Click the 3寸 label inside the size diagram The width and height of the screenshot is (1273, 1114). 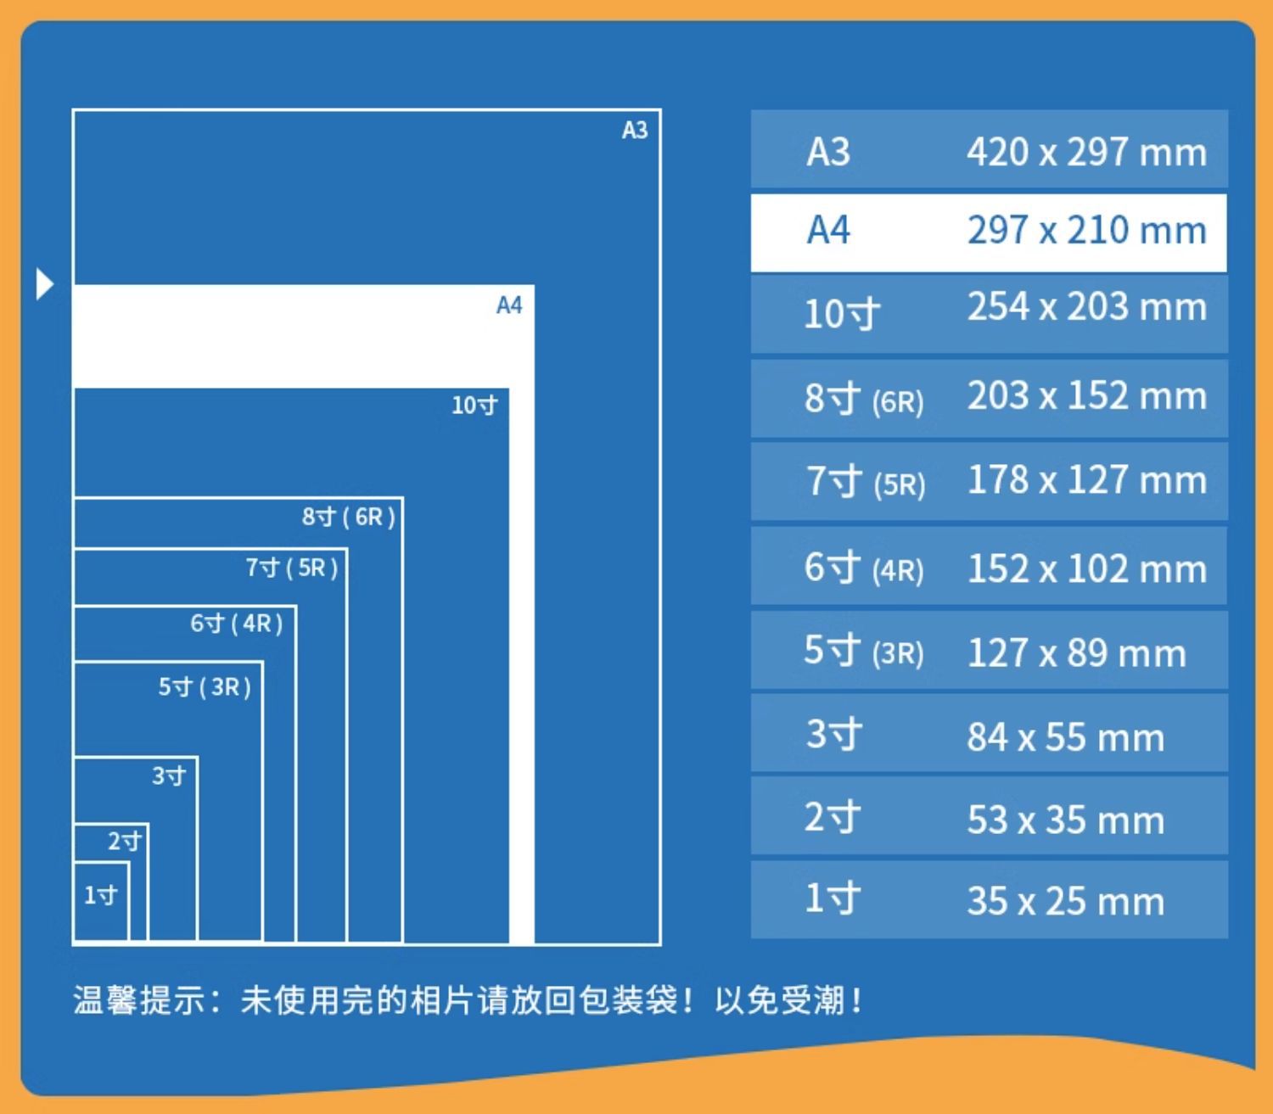pyautogui.click(x=169, y=775)
